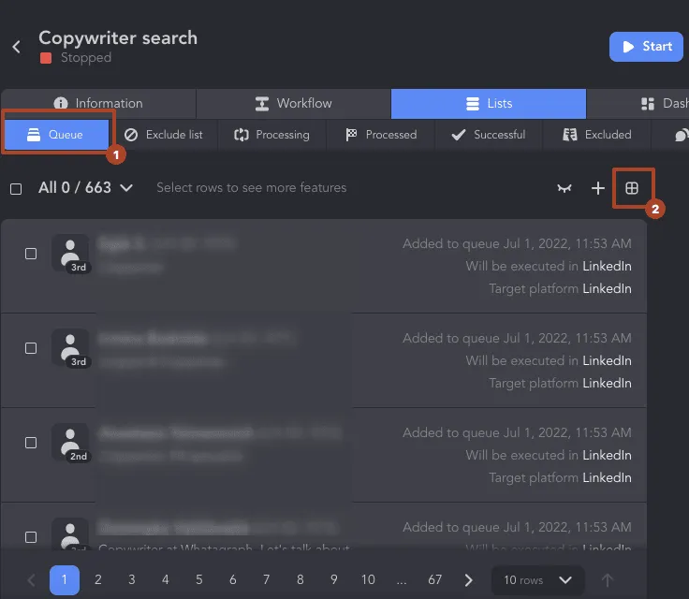The height and width of the screenshot is (599, 689).
Task: Click the scroll-to-top arrow icon
Action: 608,580
